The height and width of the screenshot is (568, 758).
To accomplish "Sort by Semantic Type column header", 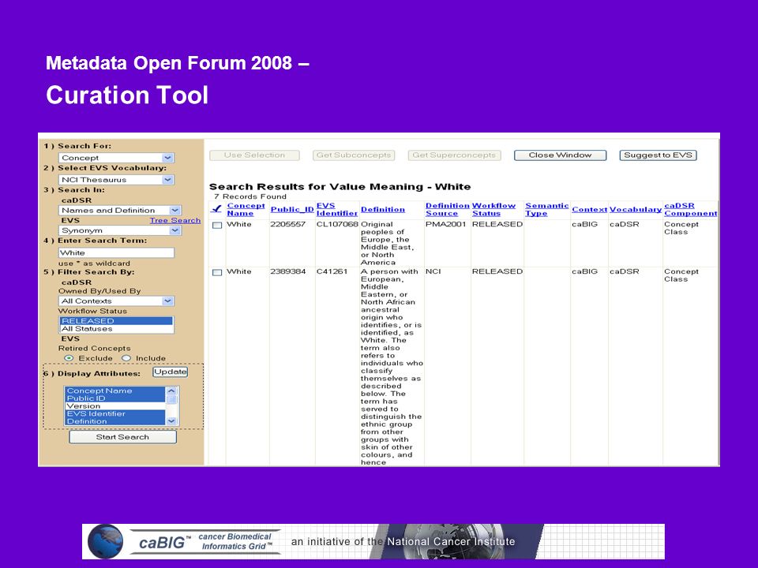I will click(546, 209).
